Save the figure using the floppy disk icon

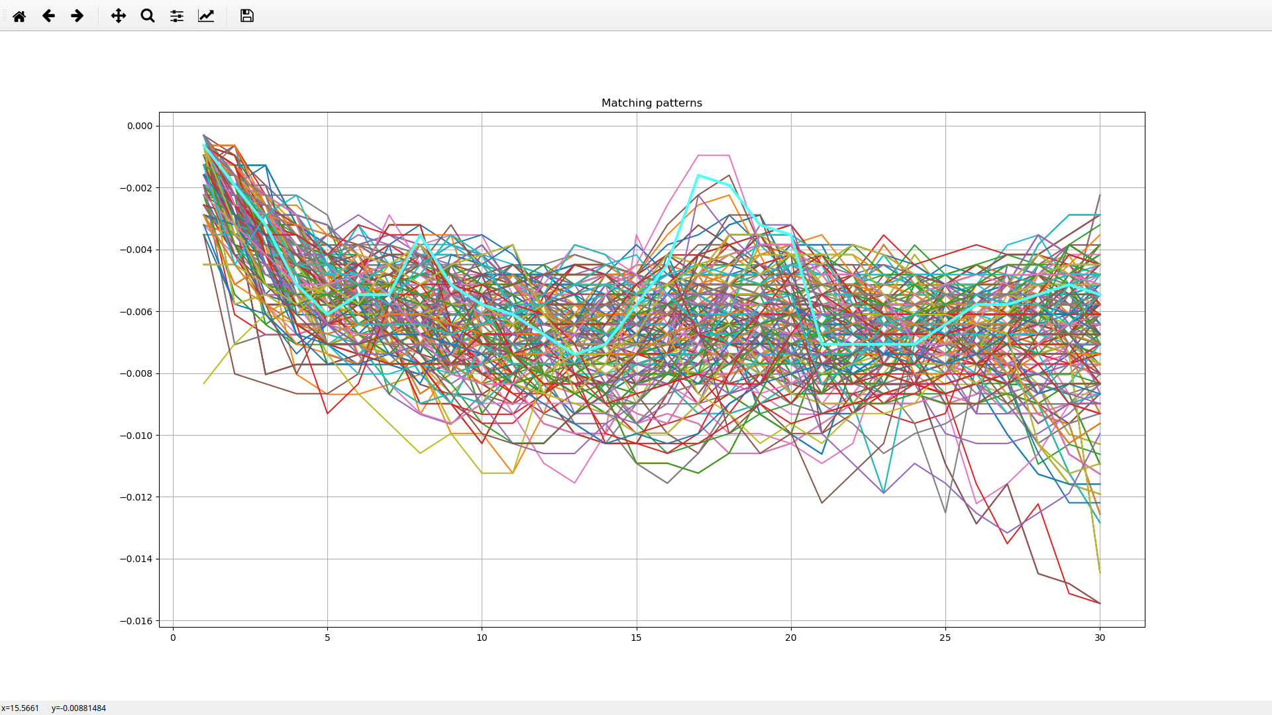pyautogui.click(x=247, y=16)
